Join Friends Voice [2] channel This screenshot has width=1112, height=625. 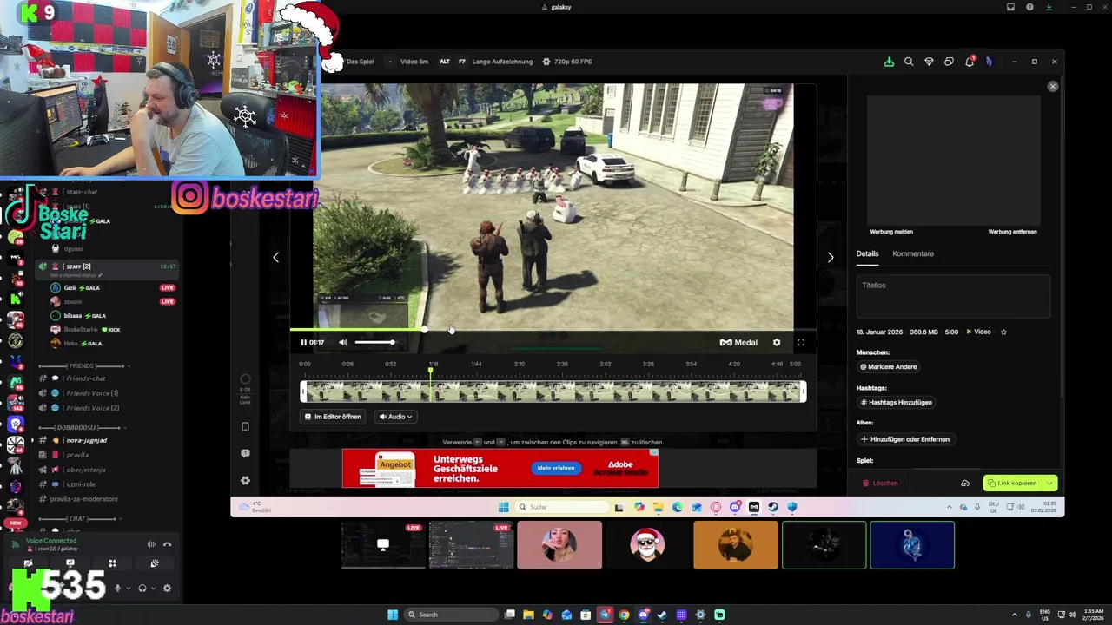91,407
